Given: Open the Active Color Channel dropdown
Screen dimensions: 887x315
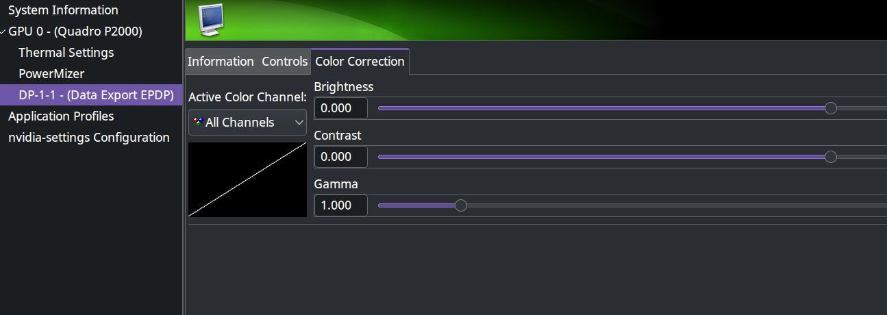Looking at the screenshot, I should coord(247,122).
